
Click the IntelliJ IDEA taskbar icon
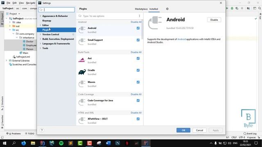(x=146, y=143)
